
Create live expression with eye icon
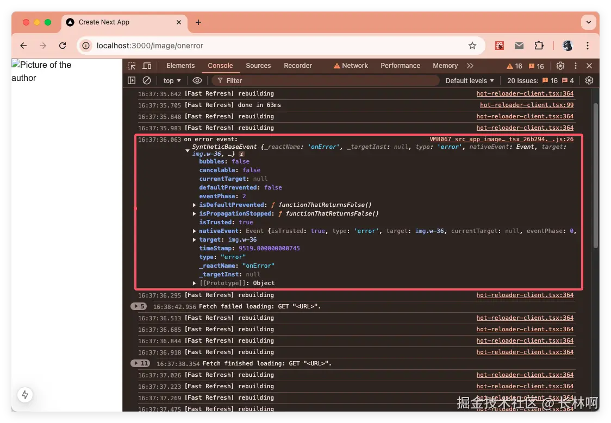coord(197,80)
